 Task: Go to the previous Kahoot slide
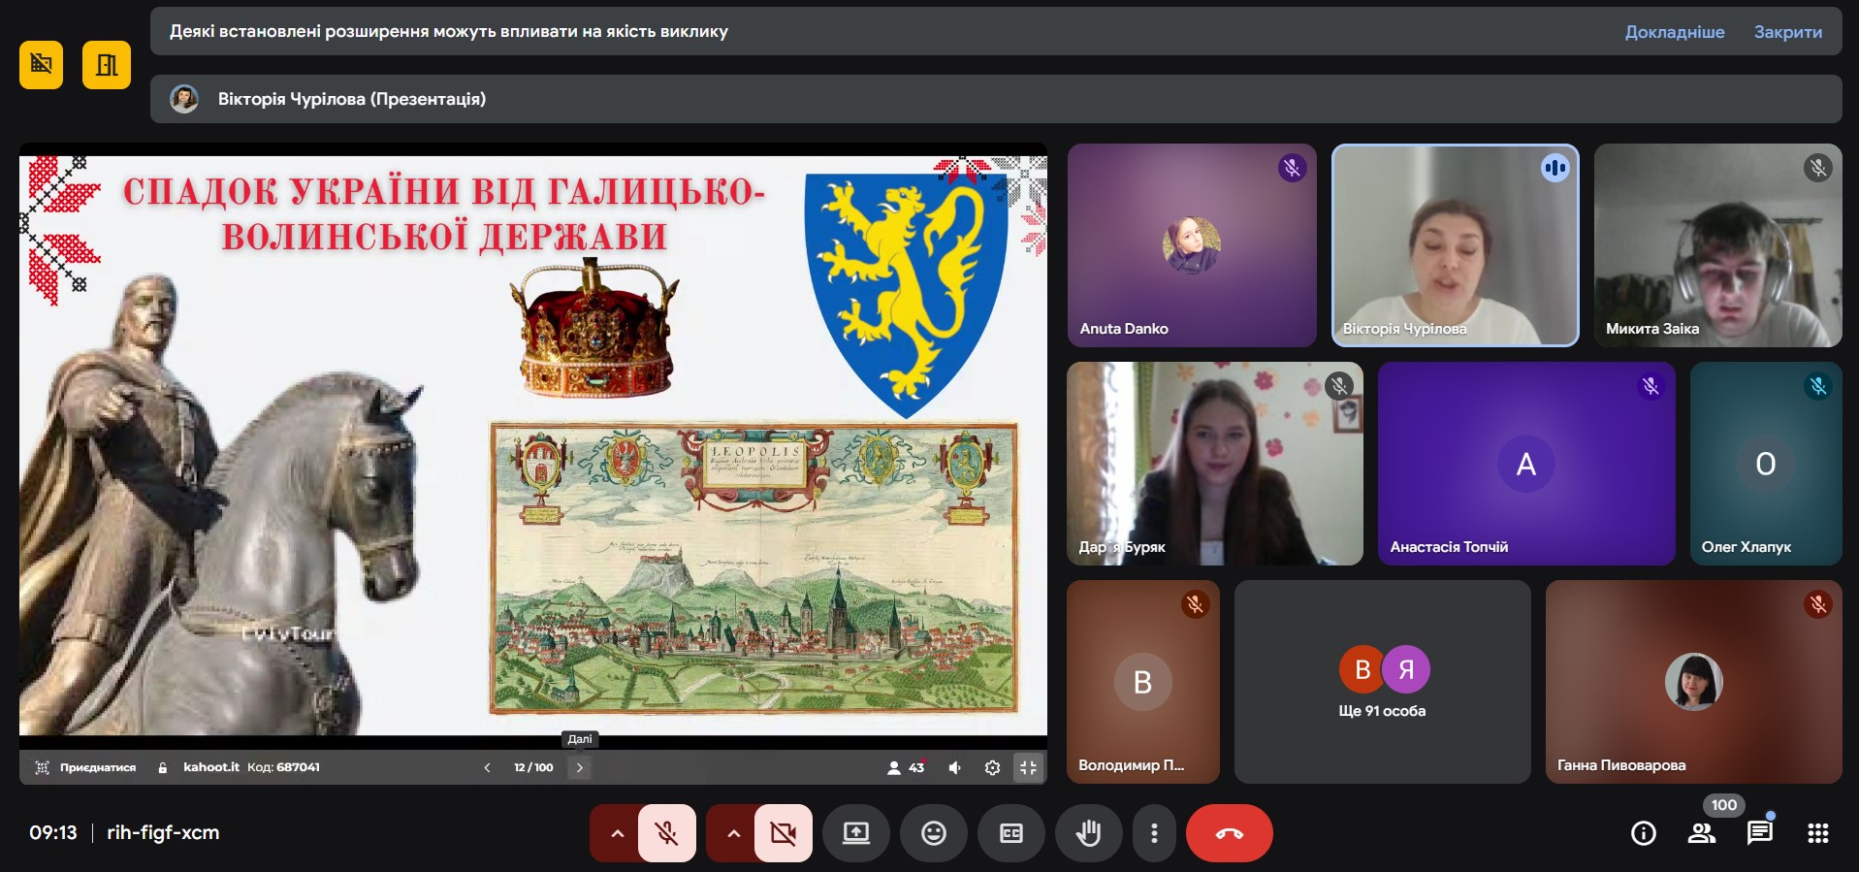(487, 767)
